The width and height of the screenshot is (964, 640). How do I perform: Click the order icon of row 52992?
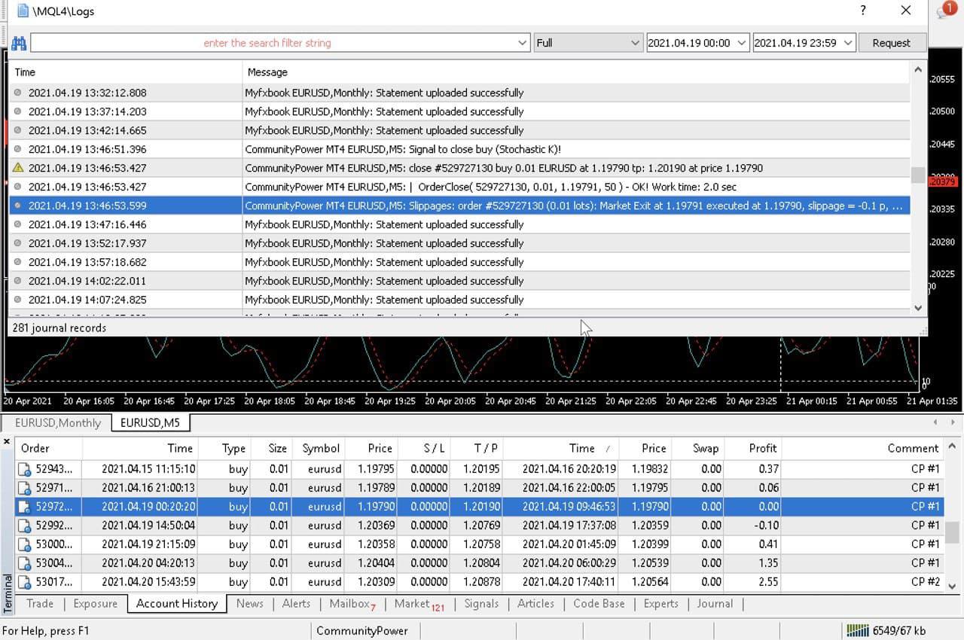pos(25,526)
